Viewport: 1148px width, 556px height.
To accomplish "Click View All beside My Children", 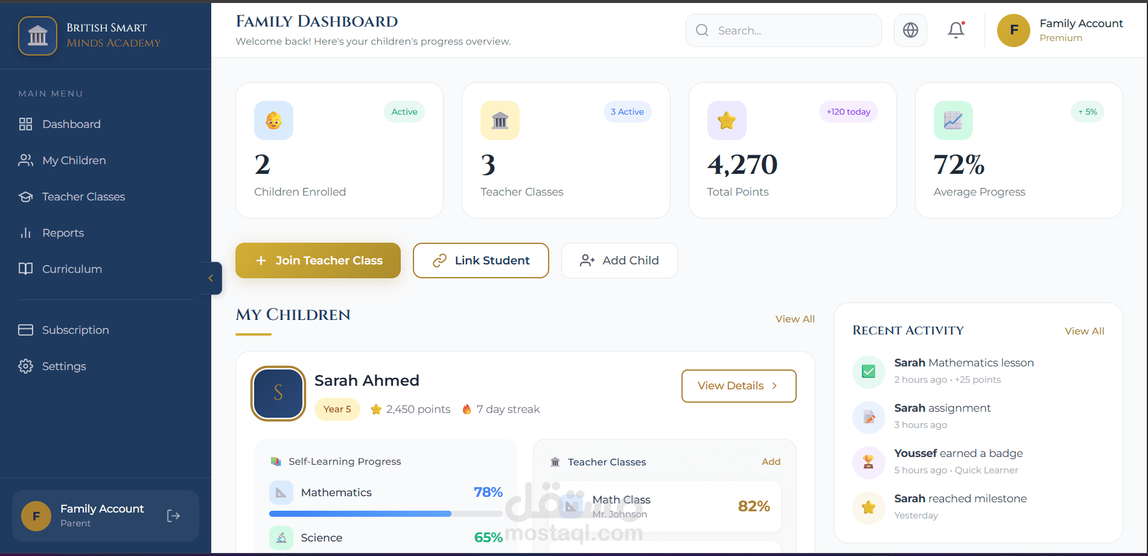I will (x=795, y=319).
